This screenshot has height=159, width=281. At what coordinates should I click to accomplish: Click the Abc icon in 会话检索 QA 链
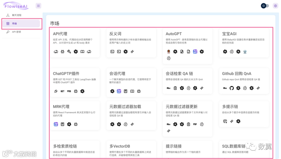pyautogui.click(x=169, y=88)
